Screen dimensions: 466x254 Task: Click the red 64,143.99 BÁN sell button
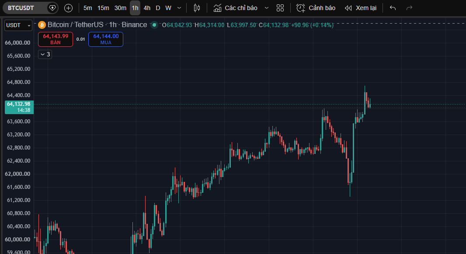point(56,39)
